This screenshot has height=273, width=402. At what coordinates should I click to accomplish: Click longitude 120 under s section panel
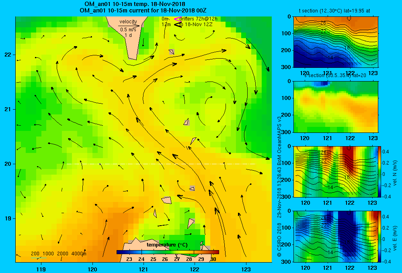coord(305,138)
